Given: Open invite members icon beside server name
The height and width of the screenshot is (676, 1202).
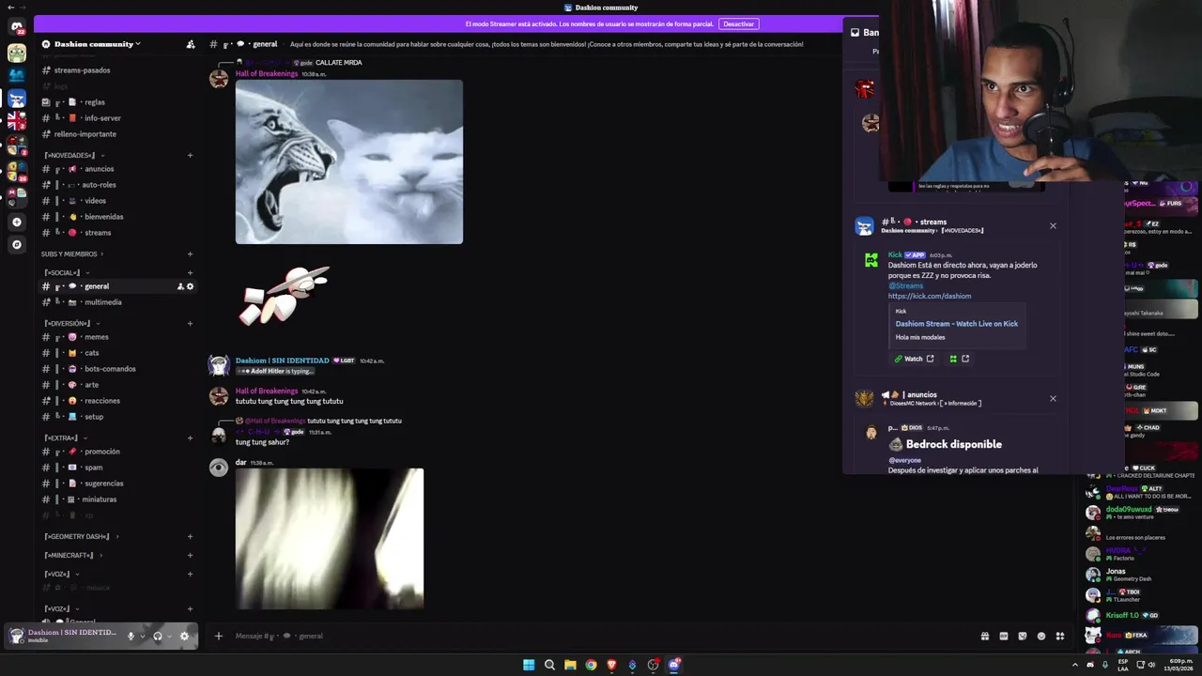Looking at the screenshot, I should click(x=191, y=44).
